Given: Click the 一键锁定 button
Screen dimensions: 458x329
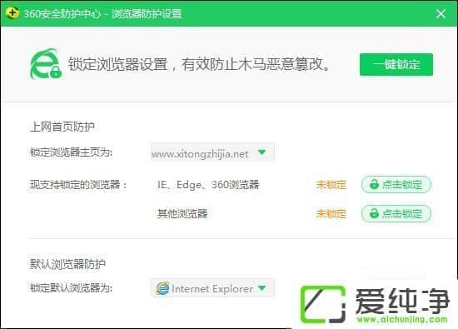Looking at the screenshot, I should coord(396,64).
